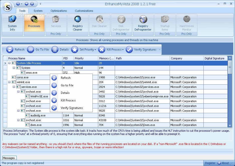Image resolution: width=235 pixels, height=166 pixels.
Task: Collapse the wininit.exe node
Action: (9, 82)
